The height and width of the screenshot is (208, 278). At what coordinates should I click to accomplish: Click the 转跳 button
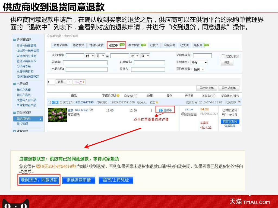(61, 82)
